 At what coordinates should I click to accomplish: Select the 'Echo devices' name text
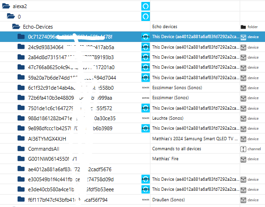pyautogui.click(x=165, y=27)
